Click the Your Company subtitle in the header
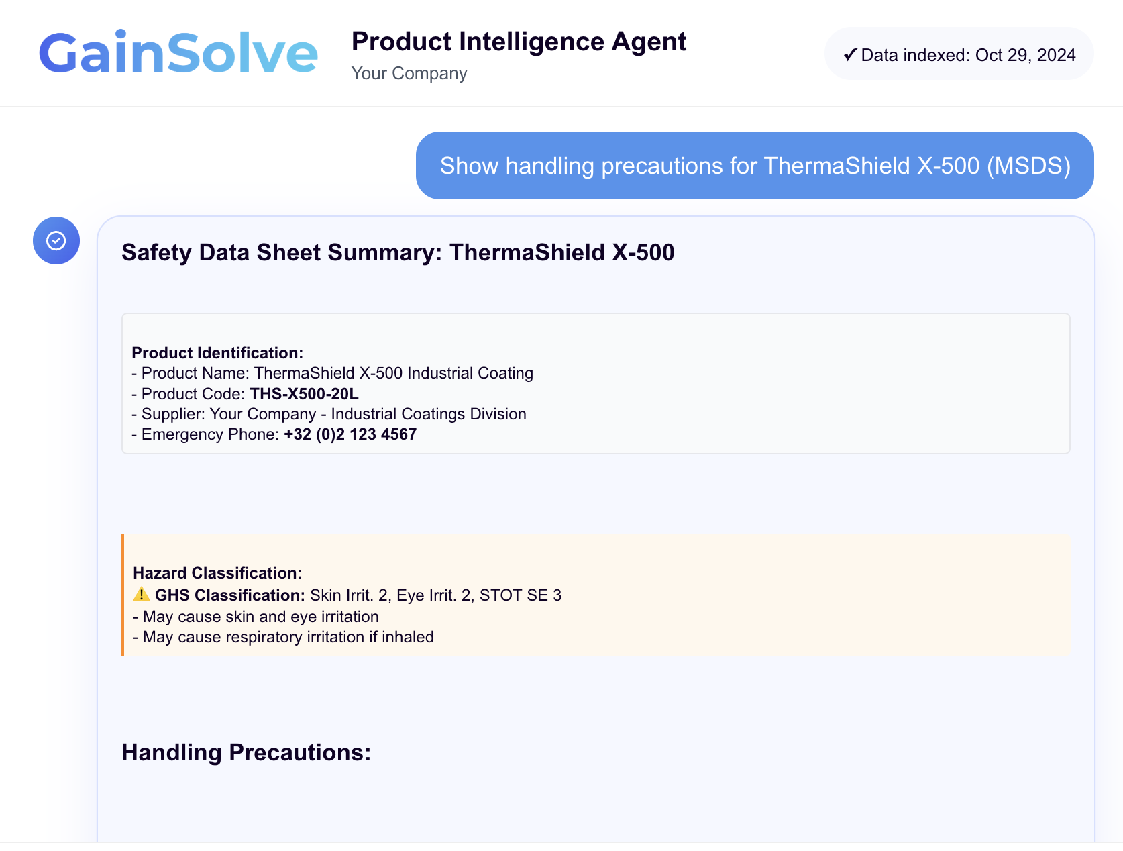The height and width of the screenshot is (851, 1123). 409,73
